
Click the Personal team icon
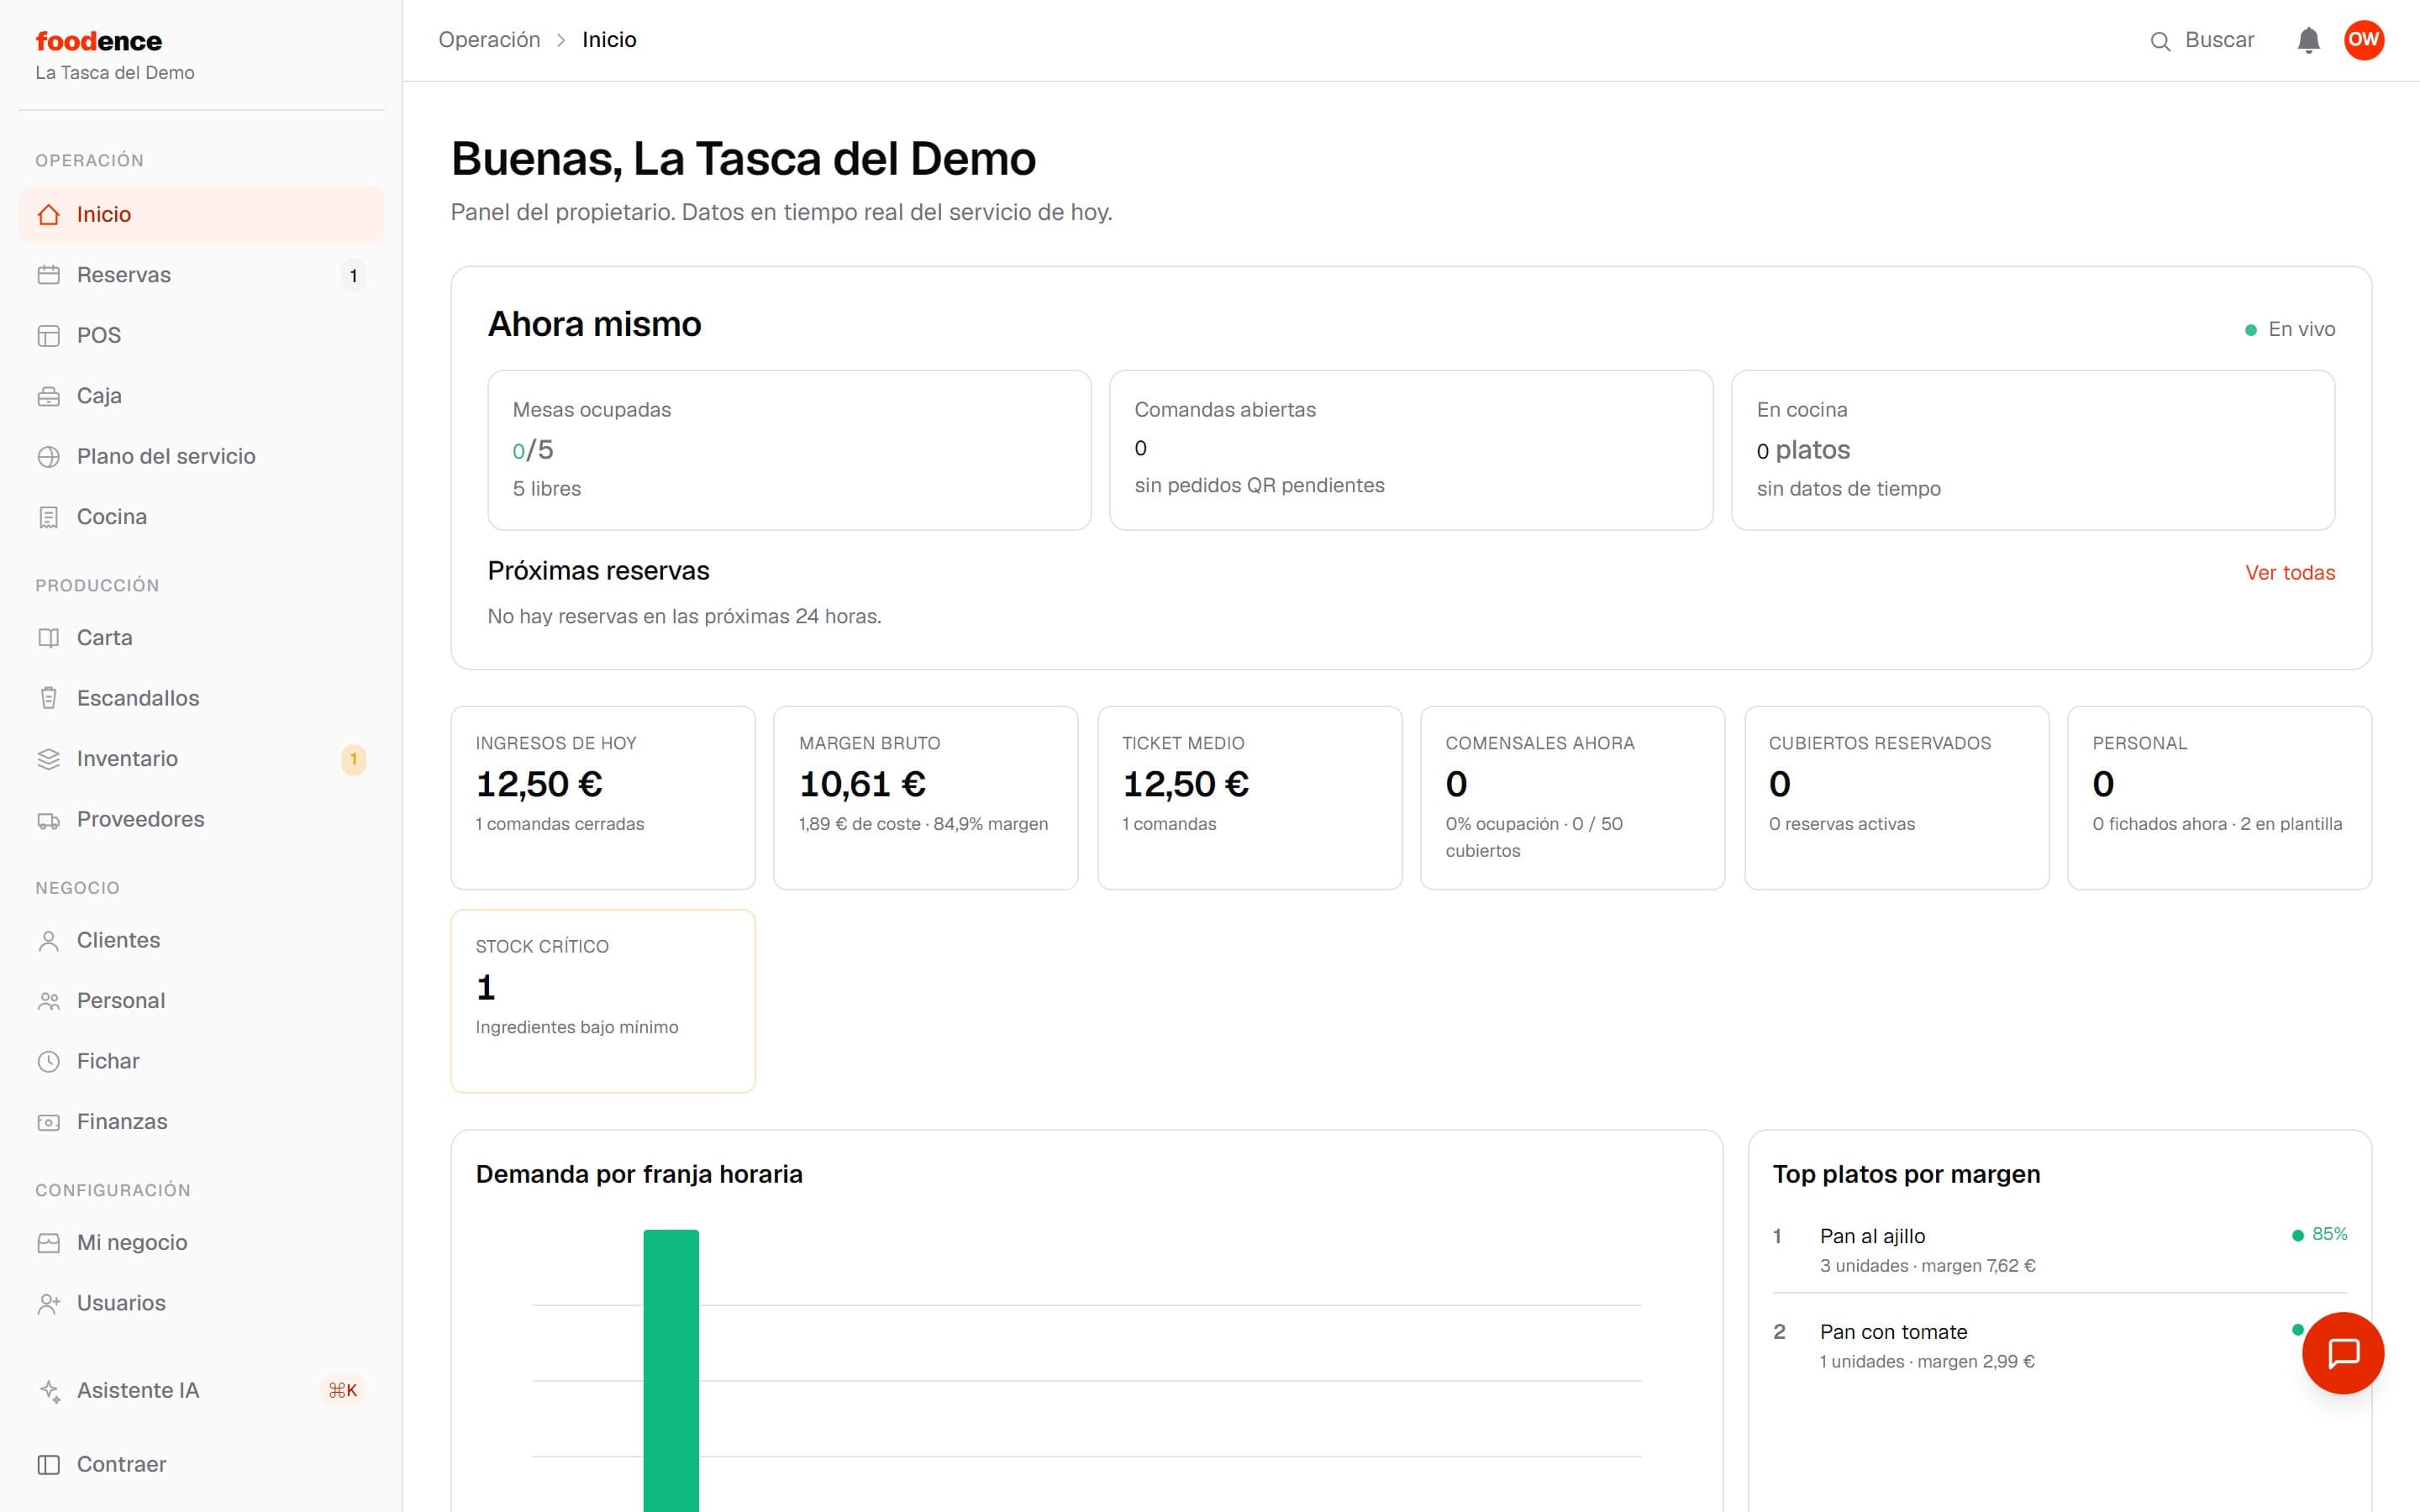[48, 1001]
